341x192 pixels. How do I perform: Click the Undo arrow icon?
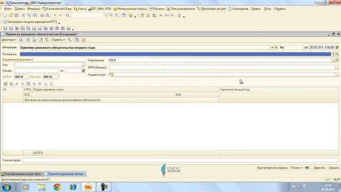[x=55, y=15]
